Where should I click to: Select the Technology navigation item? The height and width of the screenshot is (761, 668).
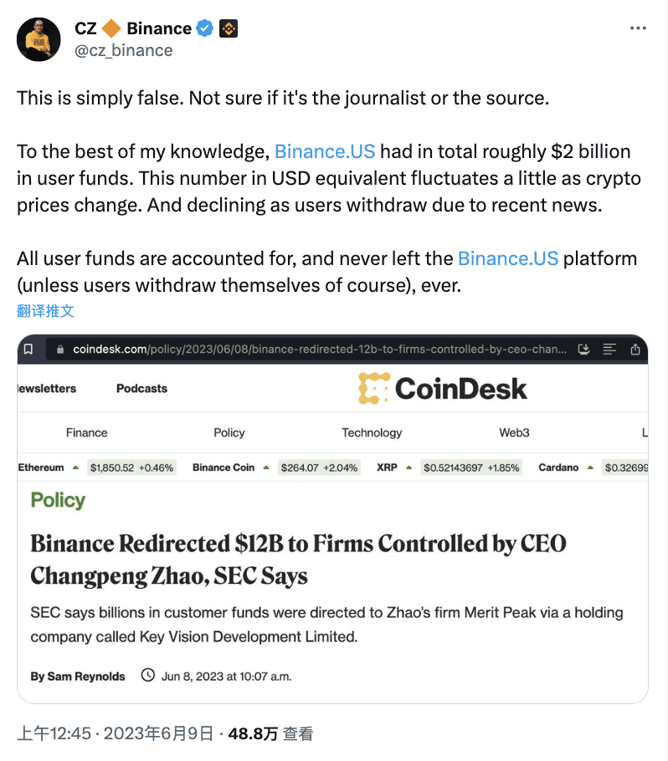372,432
